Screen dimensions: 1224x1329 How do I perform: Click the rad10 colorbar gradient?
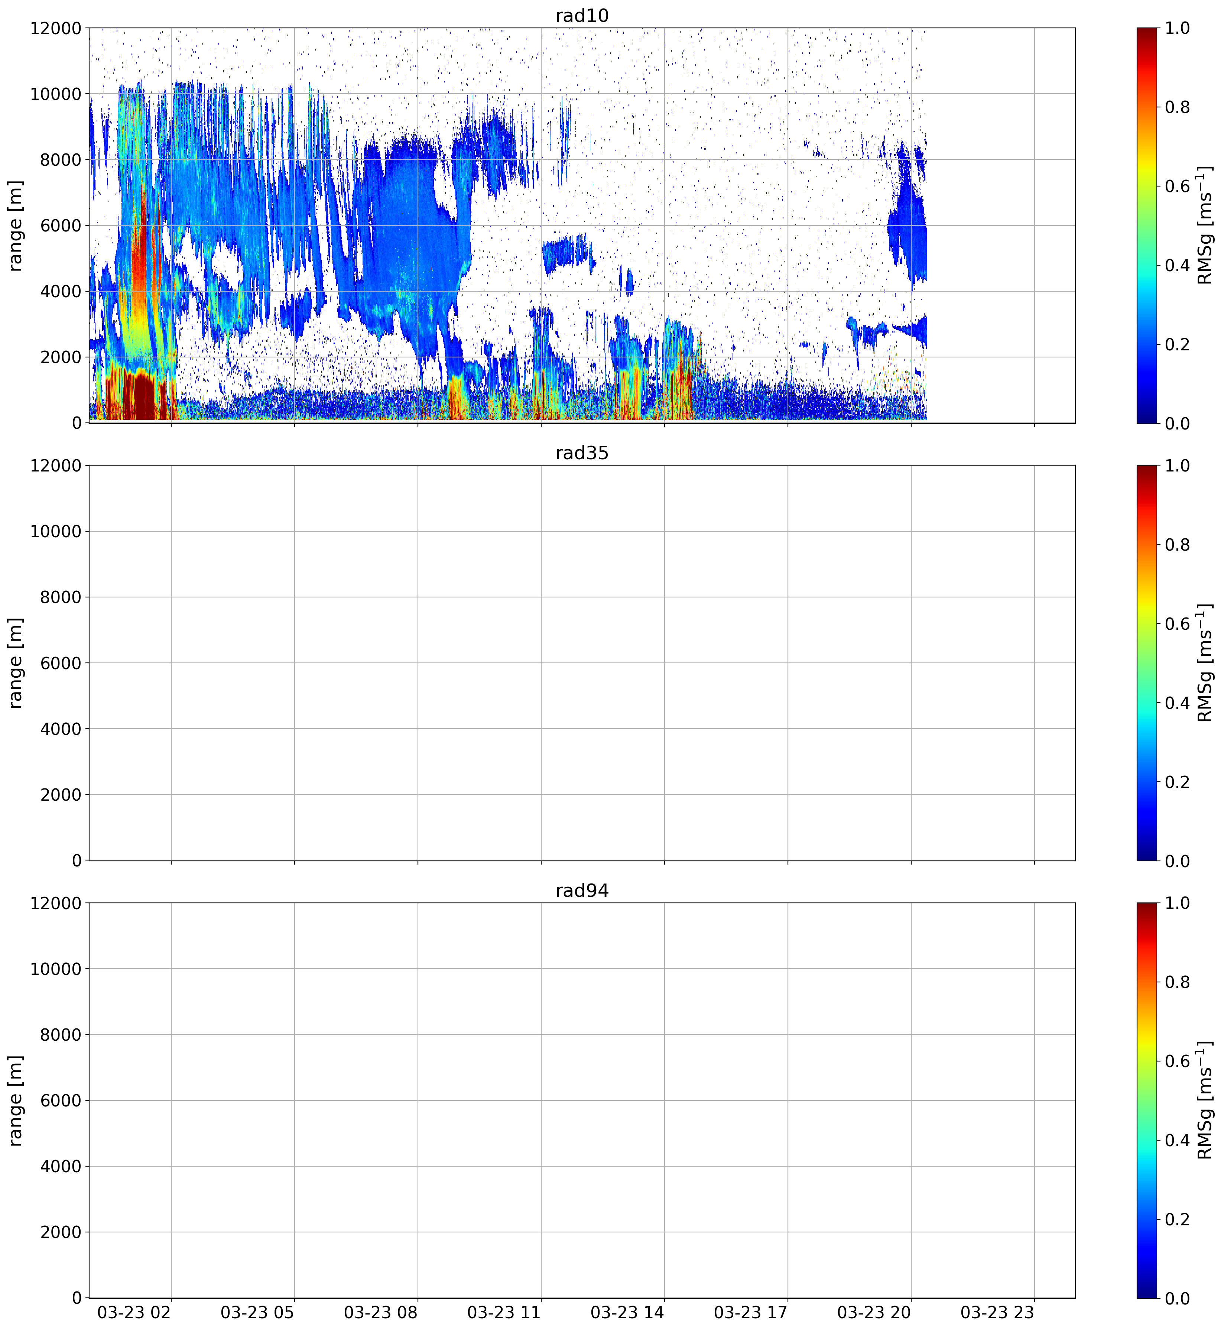click(x=1146, y=225)
